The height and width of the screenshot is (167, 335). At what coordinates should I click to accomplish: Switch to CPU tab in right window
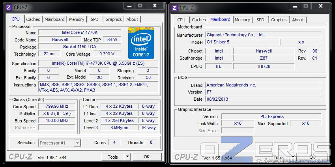pyautogui.click(x=181, y=20)
